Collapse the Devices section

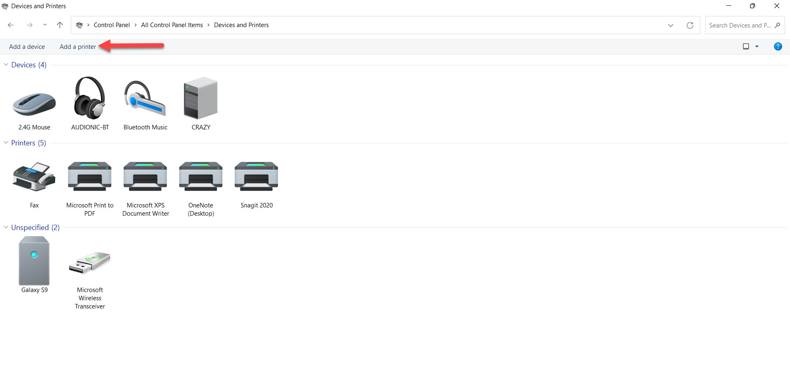[6, 64]
